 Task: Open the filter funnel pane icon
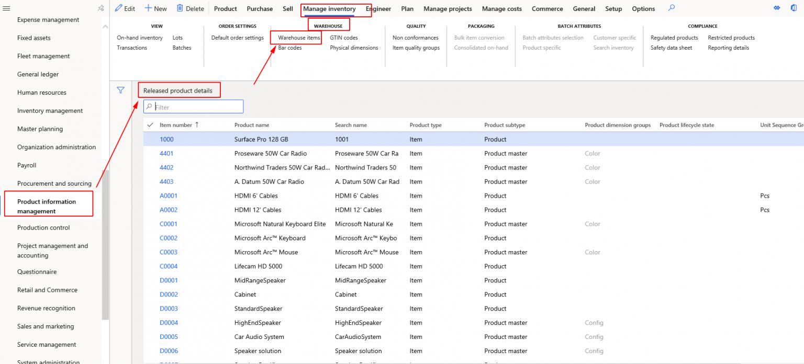pyautogui.click(x=120, y=90)
